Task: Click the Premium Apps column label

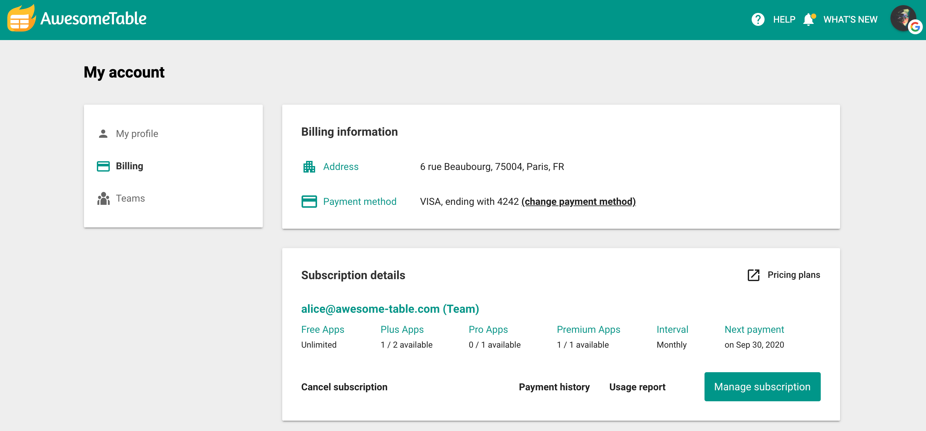Action: [x=588, y=330]
